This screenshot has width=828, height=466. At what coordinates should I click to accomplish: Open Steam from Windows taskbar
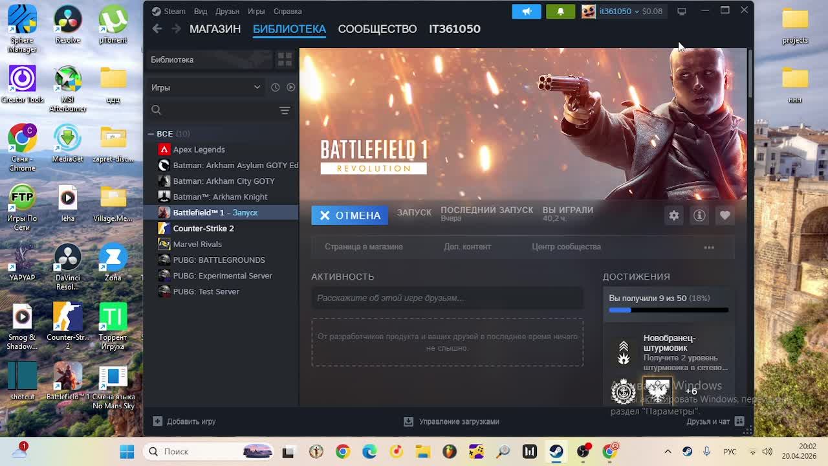click(x=556, y=451)
